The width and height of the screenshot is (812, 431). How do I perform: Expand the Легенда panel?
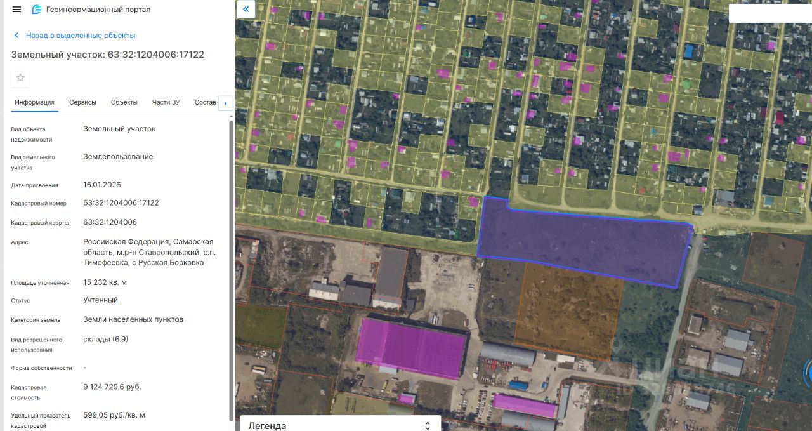pos(340,425)
